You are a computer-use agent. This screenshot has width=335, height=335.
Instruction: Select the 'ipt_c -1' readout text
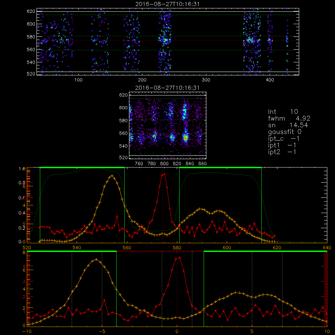(x=284, y=139)
